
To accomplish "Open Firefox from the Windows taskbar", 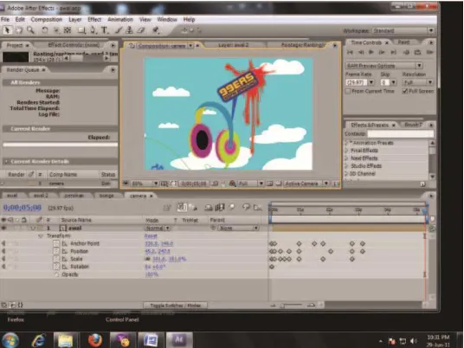I will tap(95, 340).
